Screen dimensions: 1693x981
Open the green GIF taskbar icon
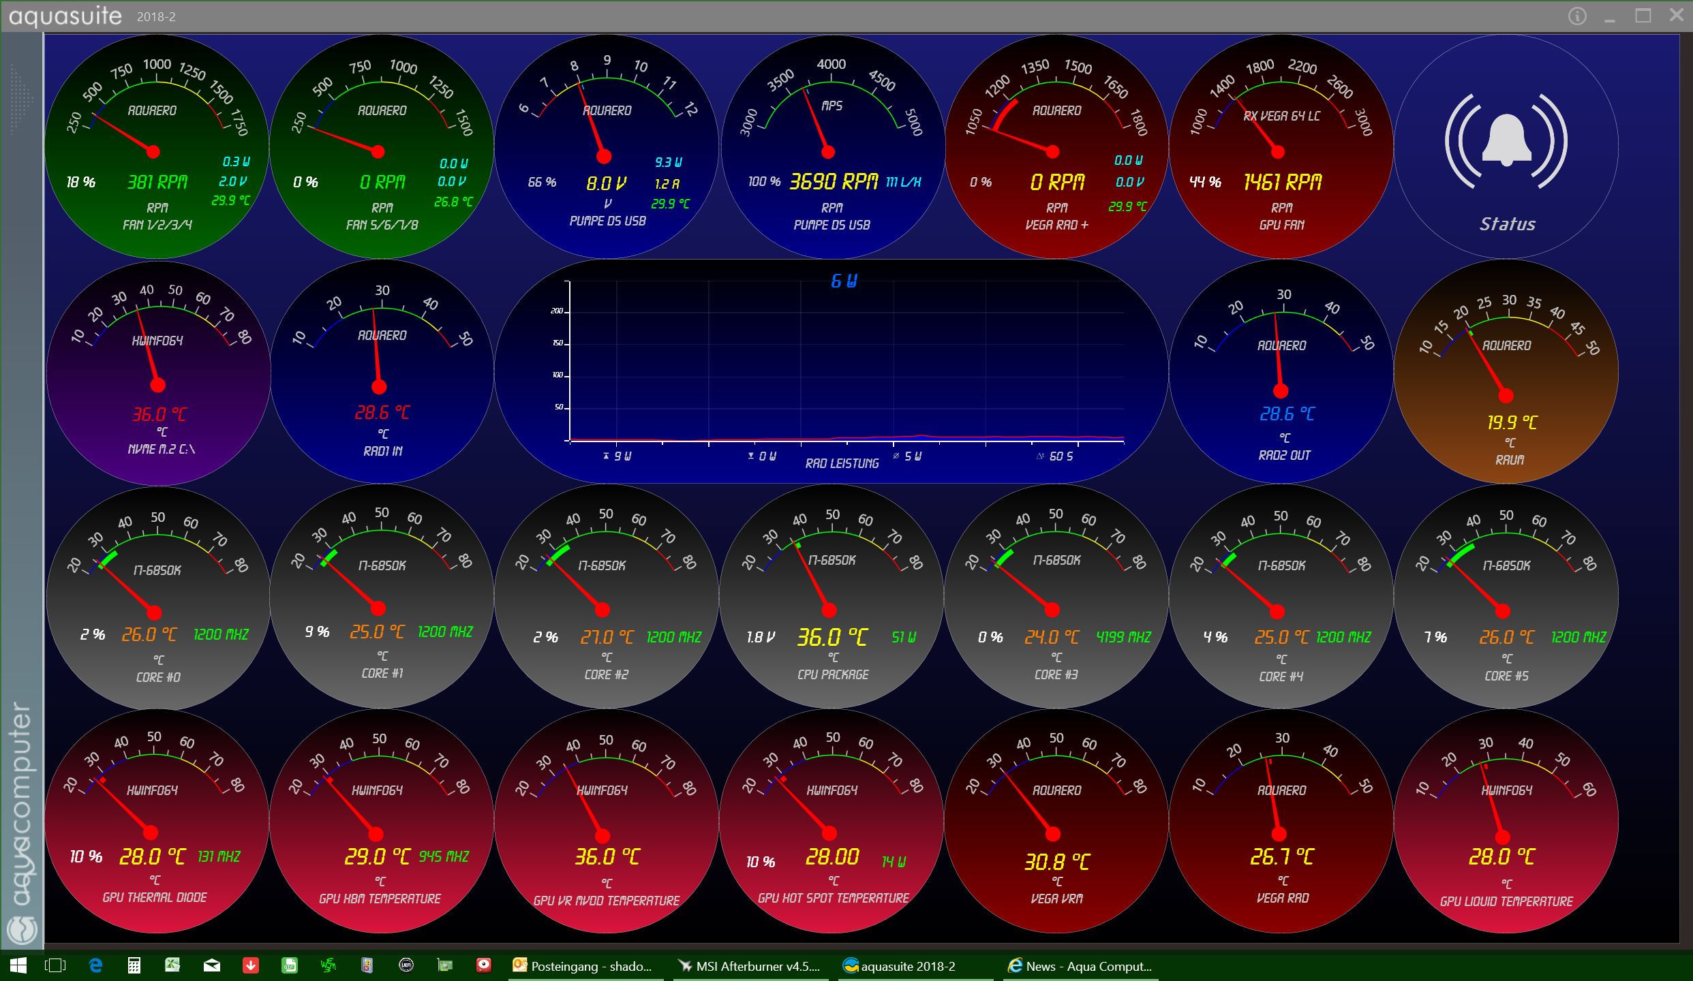point(290,965)
